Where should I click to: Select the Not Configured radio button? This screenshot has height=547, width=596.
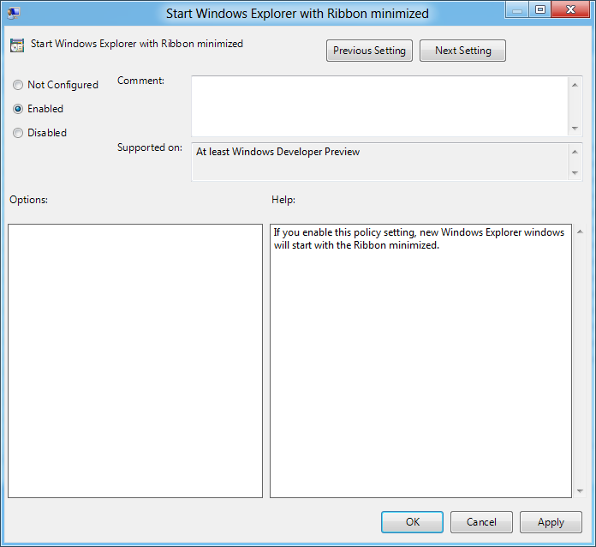pyautogui.click(x=18, y=85)
